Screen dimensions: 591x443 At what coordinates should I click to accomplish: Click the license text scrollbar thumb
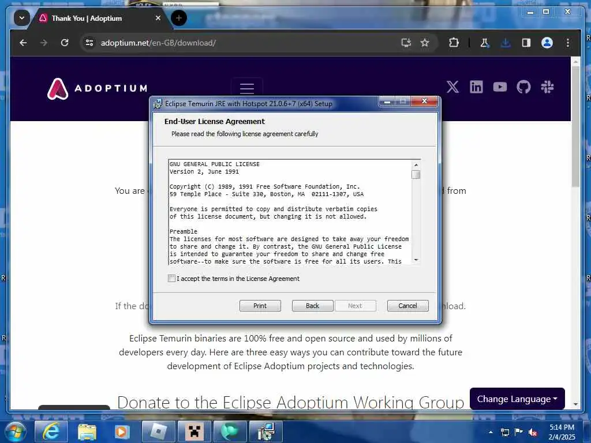click(416, 175)
